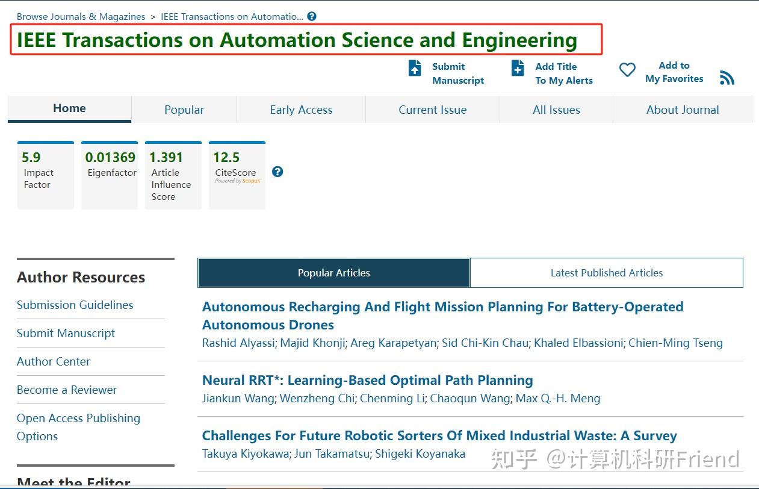Click the Submit Manuscript upload icon
The image size is (759, 489).
coord(415,68)
